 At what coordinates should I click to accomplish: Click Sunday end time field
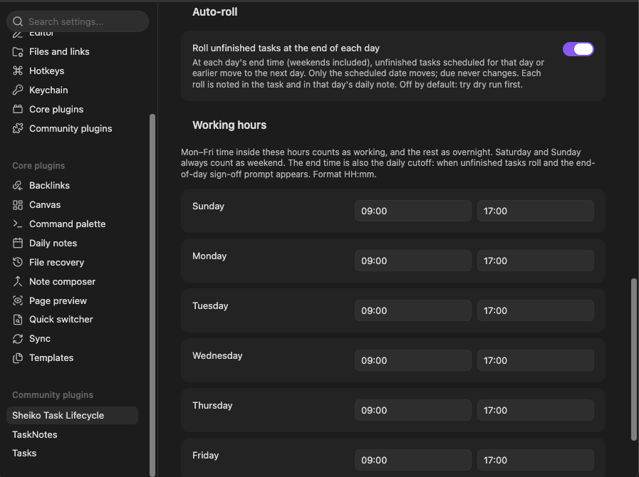[536, 211]
